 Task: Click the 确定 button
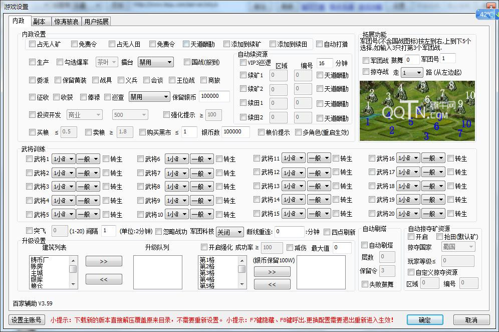coord(425,320)
